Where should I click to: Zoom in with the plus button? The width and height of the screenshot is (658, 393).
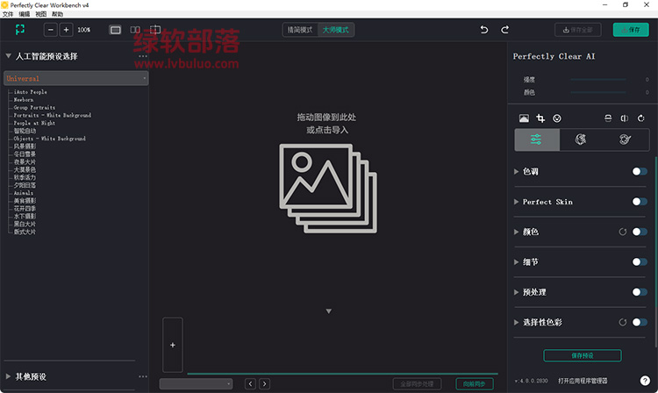(66, 30)
